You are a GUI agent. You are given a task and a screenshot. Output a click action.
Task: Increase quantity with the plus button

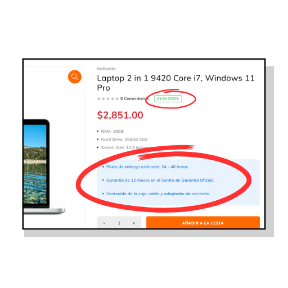pos(134,223)
